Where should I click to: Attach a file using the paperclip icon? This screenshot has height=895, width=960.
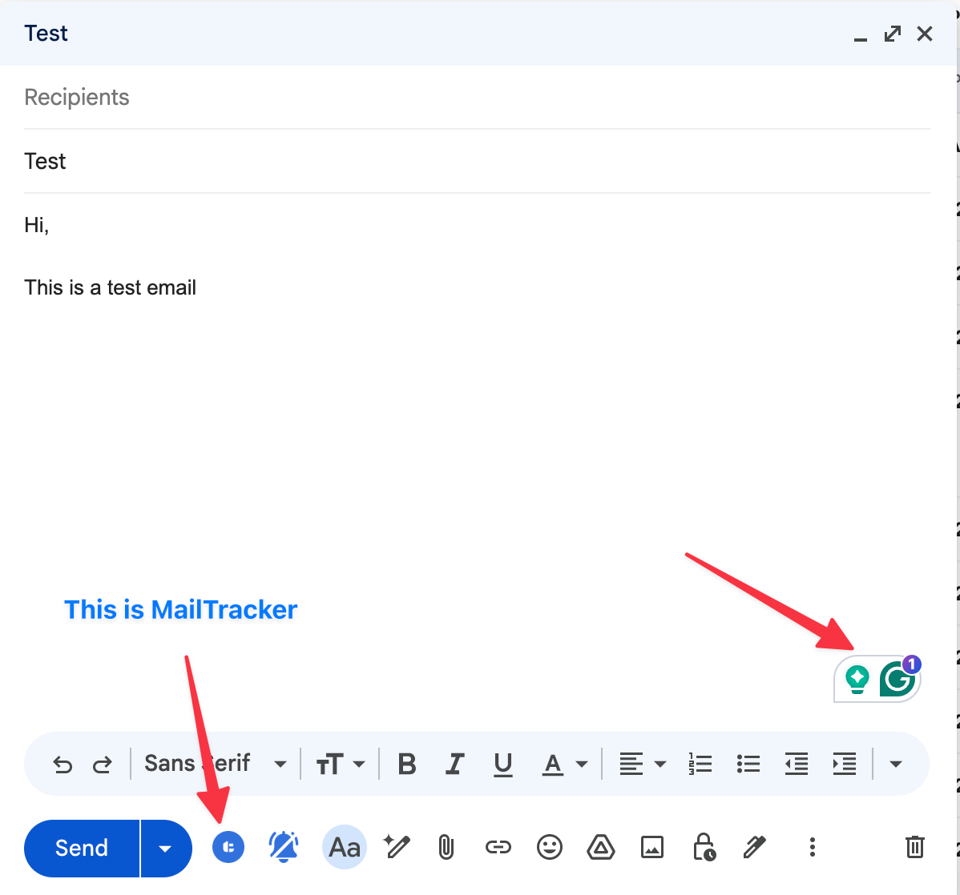click(446, 847)
